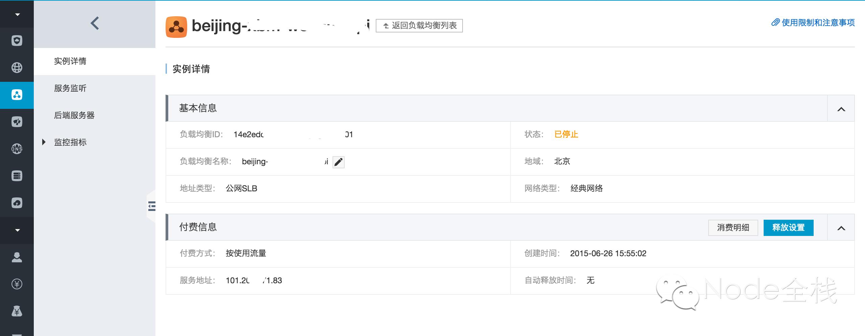Open the security shield icon in sidebar
Image resolution: width=865 pixels, height=336 pixels.
click(17, 41)
